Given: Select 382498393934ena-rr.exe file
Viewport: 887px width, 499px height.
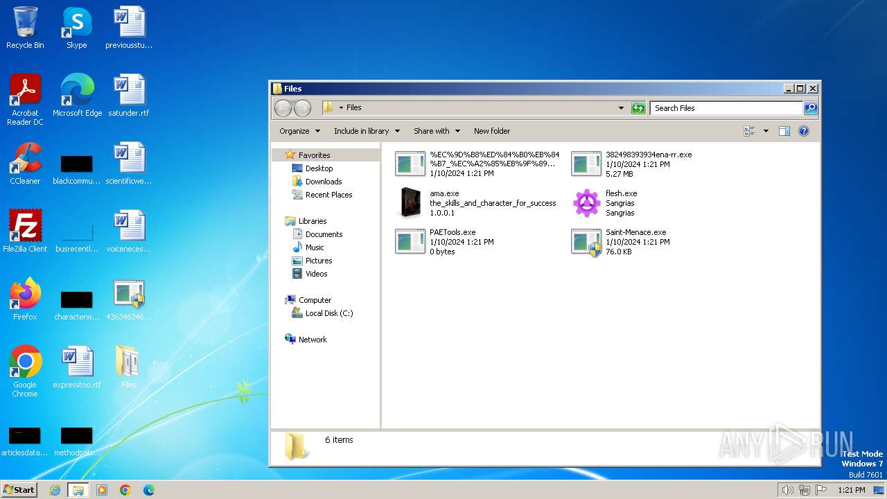Looking at the screenshot, I should (x=631, y=164).
